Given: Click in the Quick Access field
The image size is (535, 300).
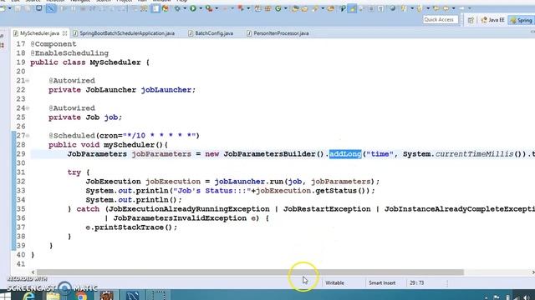Looking at the screenshot, I should pyautogui.click(x=441, y=20).
